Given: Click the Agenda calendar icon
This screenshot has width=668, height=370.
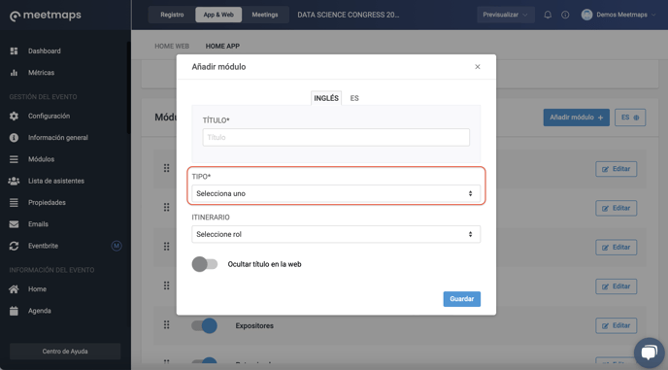Looking at the screenshot, I should click(14, 311).
